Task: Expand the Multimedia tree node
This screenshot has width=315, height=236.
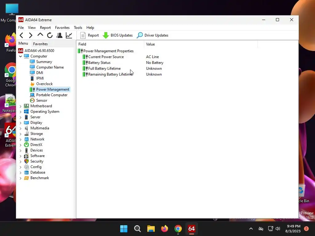Action: pyautogui.click(x=21, y=128)
